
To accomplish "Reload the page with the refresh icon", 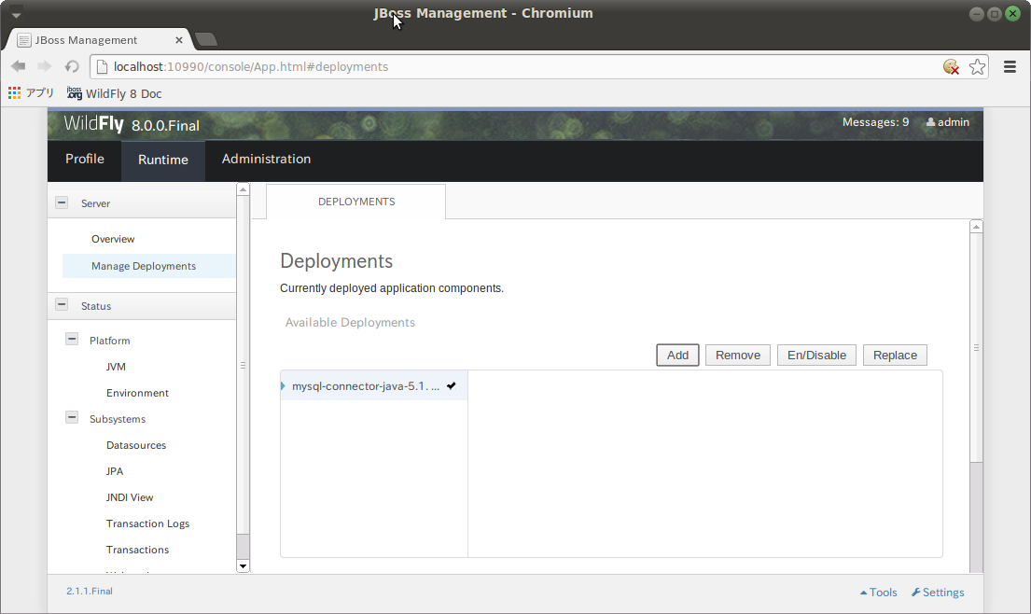I will tap(72, 66).
